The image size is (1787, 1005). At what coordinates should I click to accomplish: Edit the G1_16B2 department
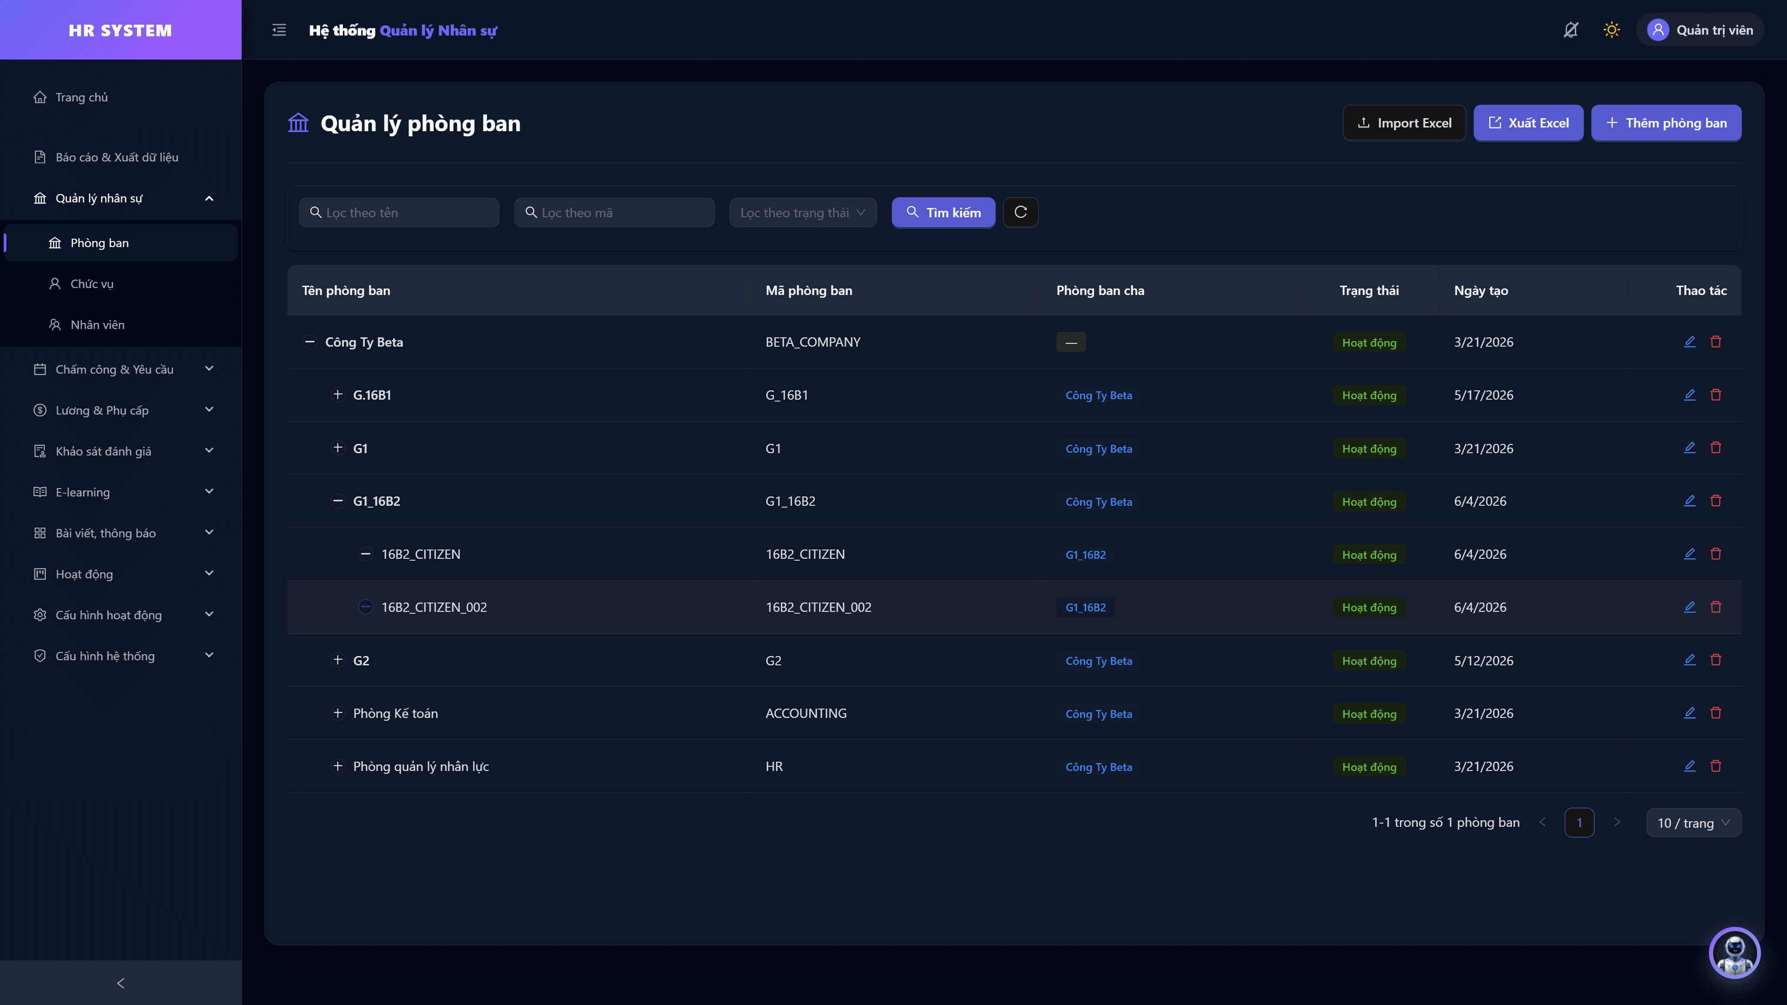click(1690, 501)
